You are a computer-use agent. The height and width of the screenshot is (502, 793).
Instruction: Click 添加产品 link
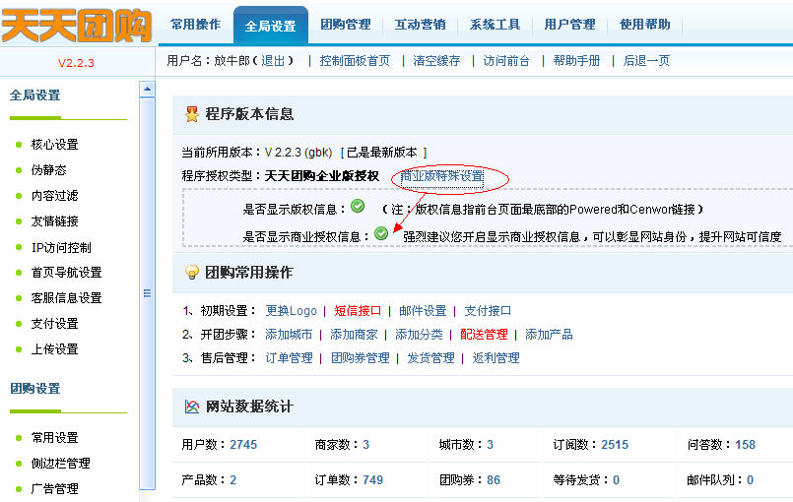(549, 335)
